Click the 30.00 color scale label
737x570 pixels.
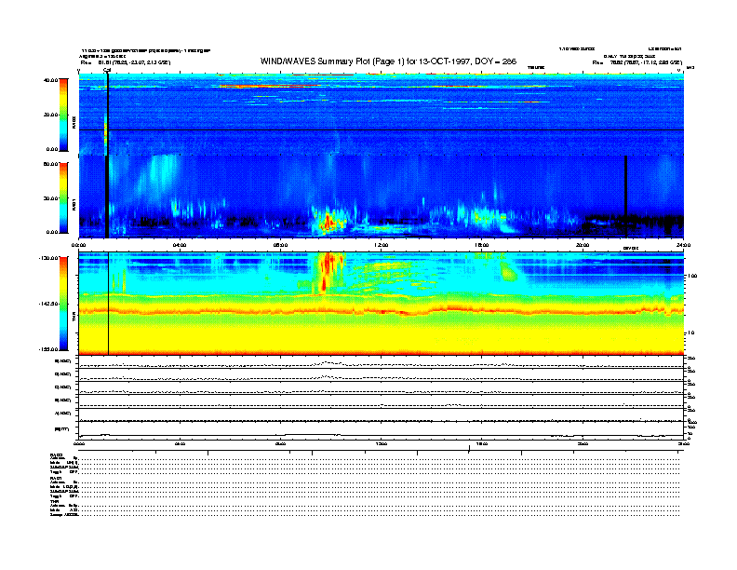point(50,198)
